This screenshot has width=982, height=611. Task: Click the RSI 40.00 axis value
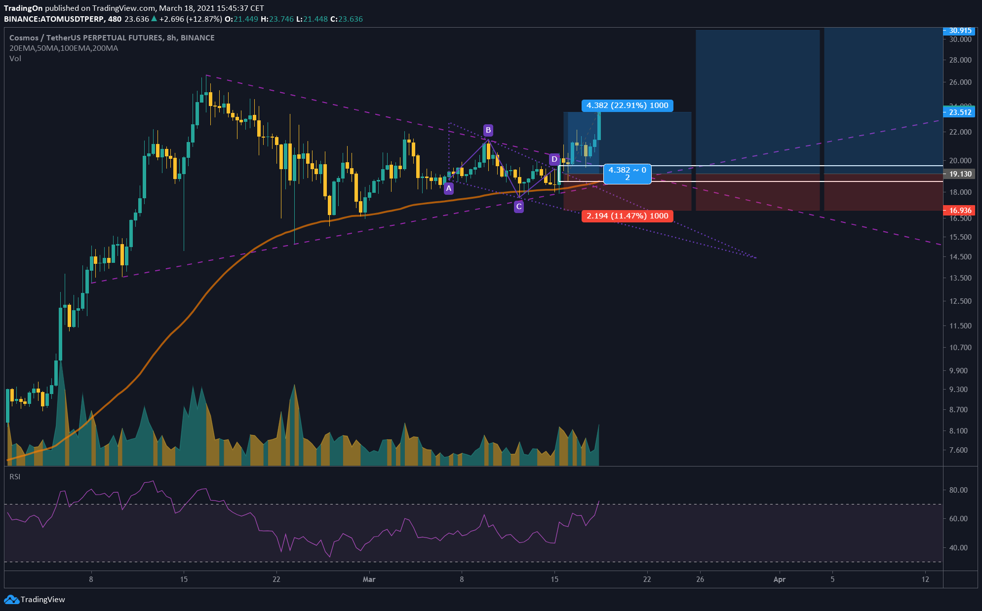[959, 548]
